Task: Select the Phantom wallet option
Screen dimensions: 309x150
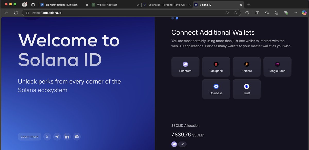Action: (x=185, y=67)
